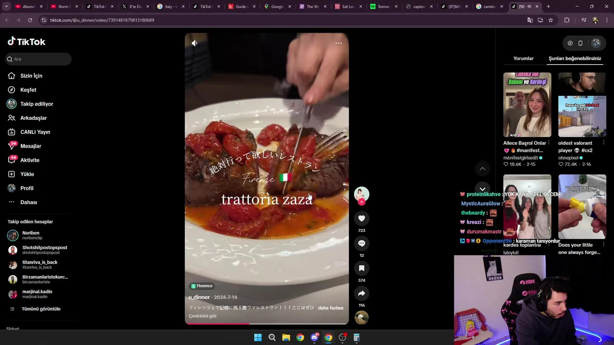The image size is (614, 345).
Task: Open the coin icon in top pill
Action: (x=570, y=43)
